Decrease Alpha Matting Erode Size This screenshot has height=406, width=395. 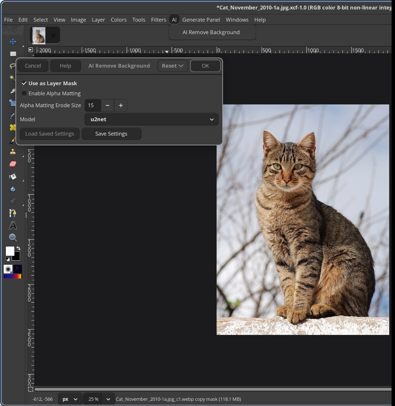[x=108, y=105]
